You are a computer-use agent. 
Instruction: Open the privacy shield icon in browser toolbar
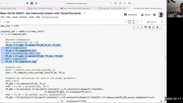pos(36,3)
